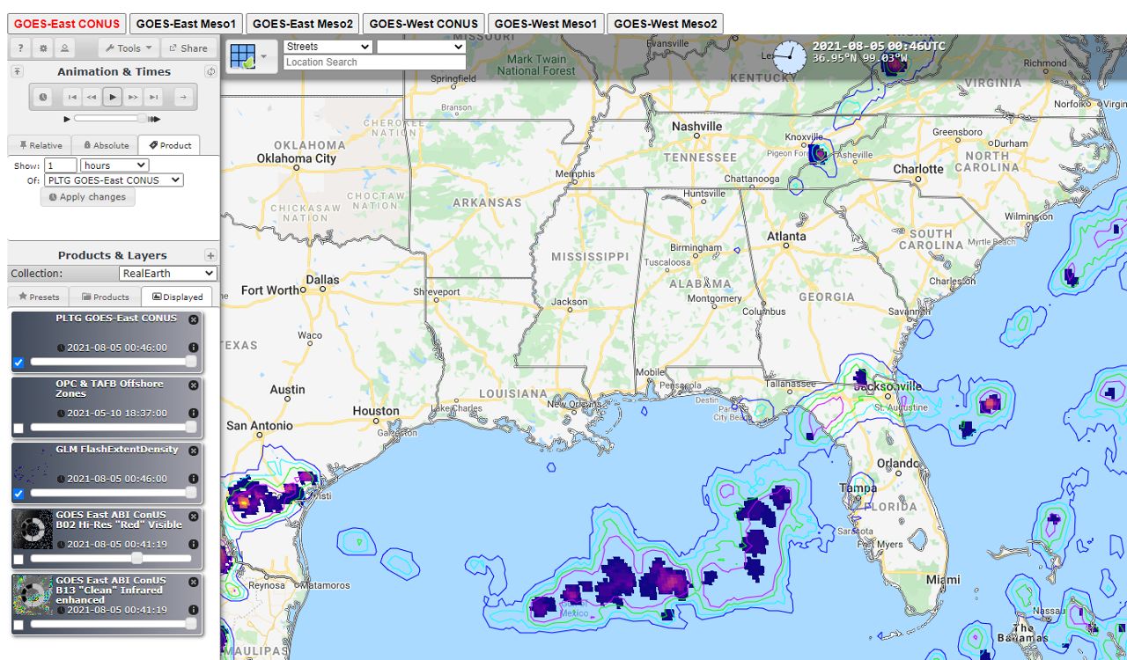The width and height of the screenshot is (1127, 660).
Task: Open the Products tab
Action: [105, 297]
